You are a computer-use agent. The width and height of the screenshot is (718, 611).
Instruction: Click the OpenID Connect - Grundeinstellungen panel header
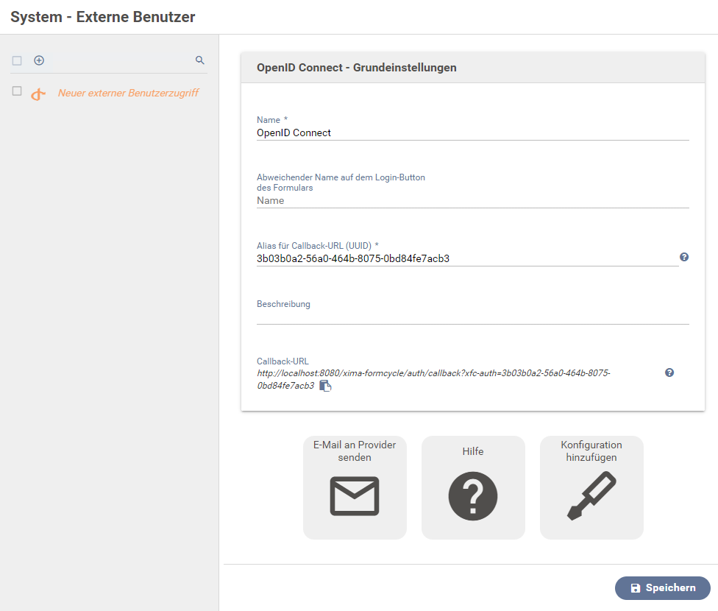357,68
